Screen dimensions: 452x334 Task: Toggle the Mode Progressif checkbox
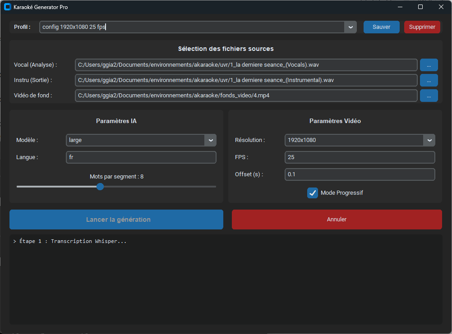(313, 193)
